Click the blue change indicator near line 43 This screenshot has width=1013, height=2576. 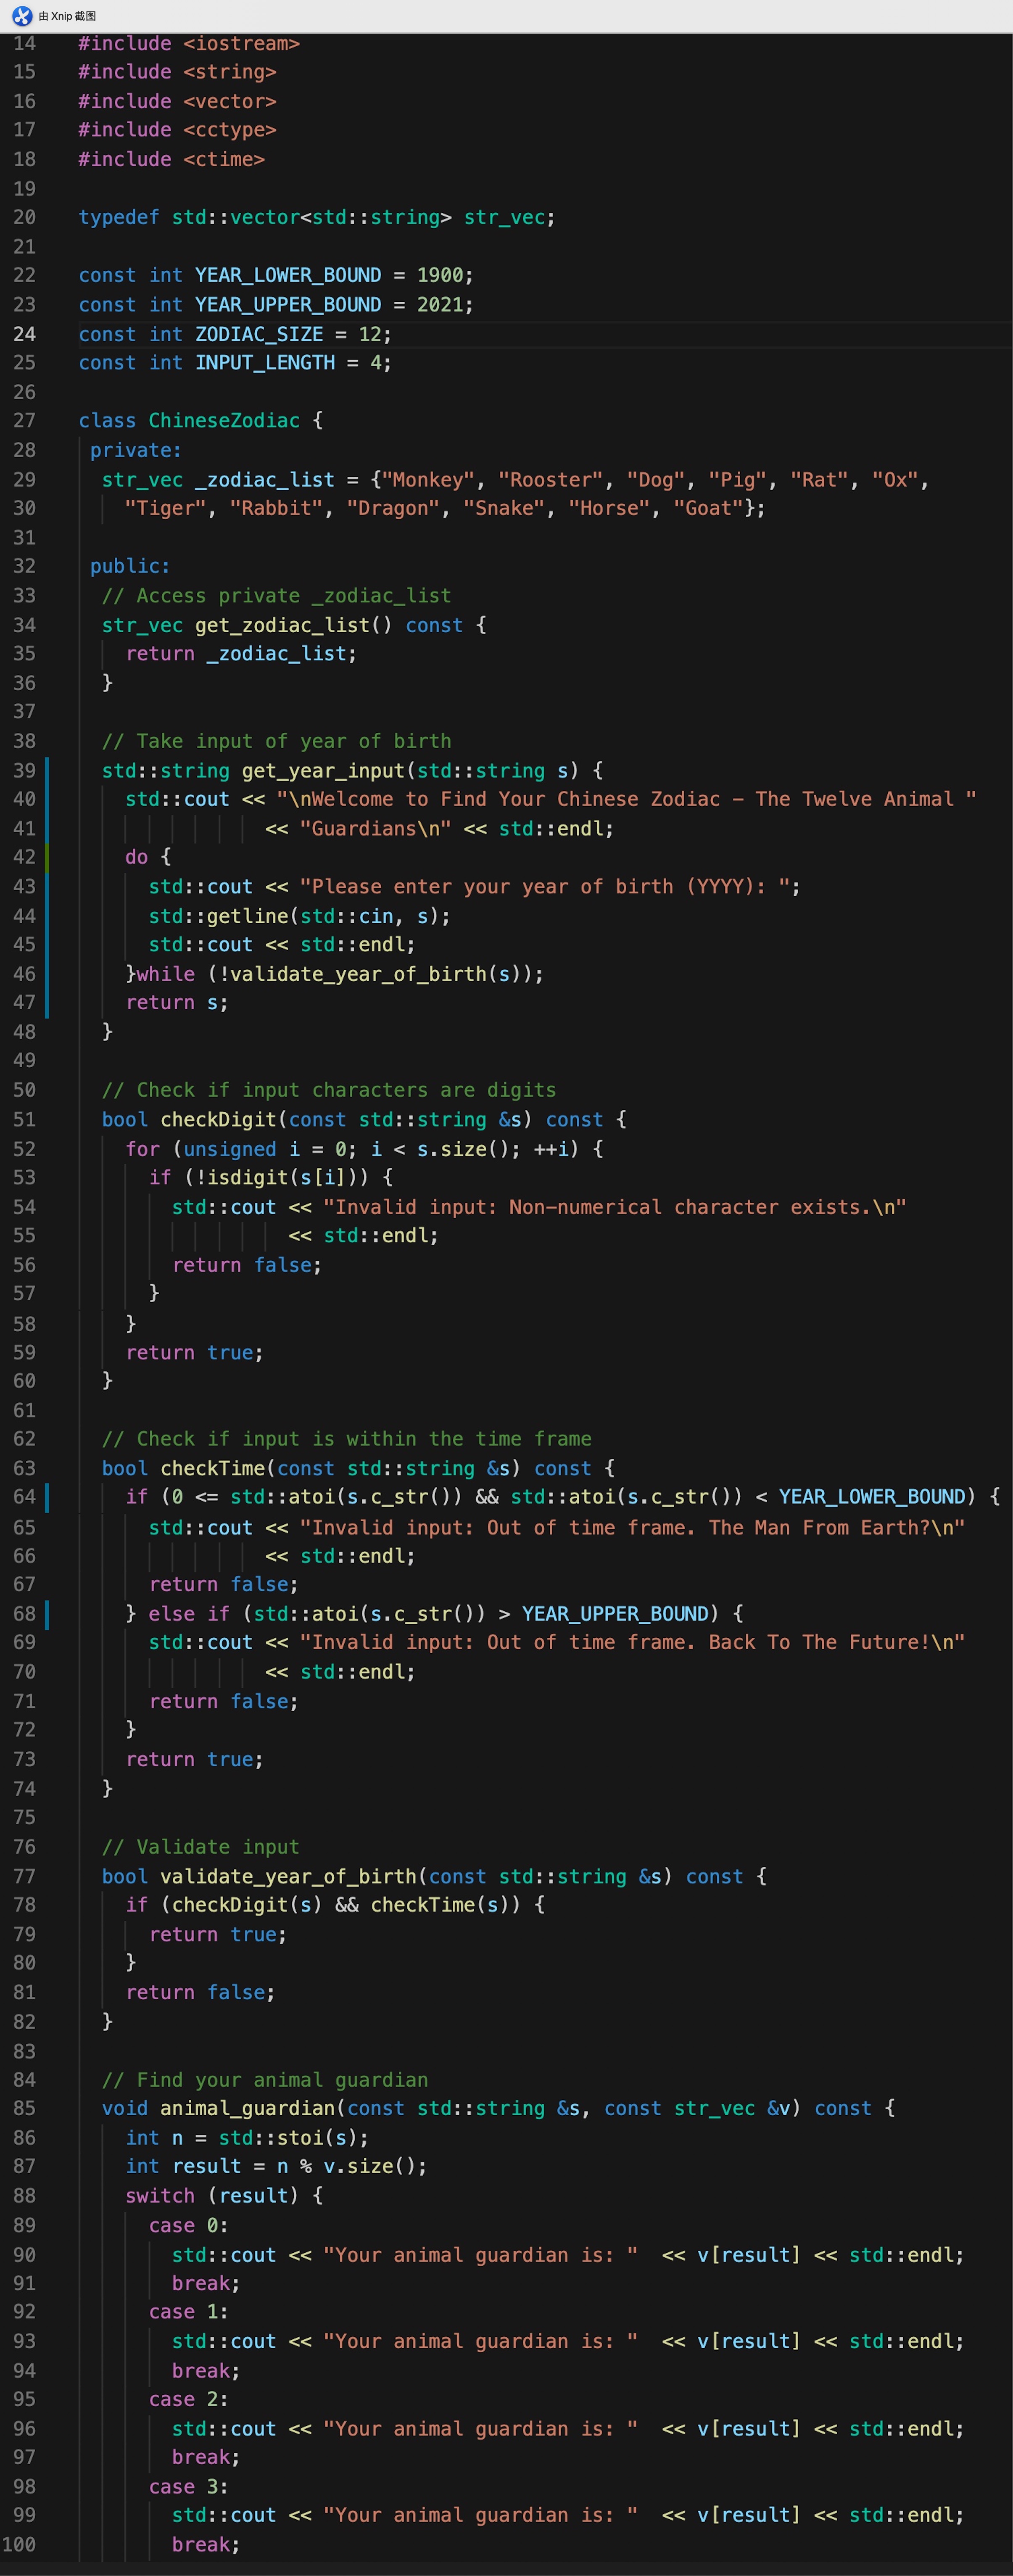tap(48, 886)
